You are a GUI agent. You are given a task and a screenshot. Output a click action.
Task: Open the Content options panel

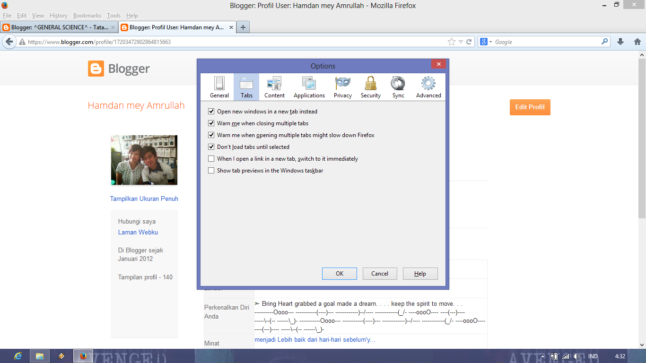(x=274, y=87)
